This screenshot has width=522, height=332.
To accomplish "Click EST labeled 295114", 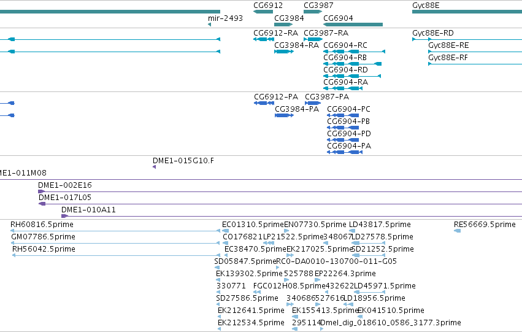I will (307, 323).
